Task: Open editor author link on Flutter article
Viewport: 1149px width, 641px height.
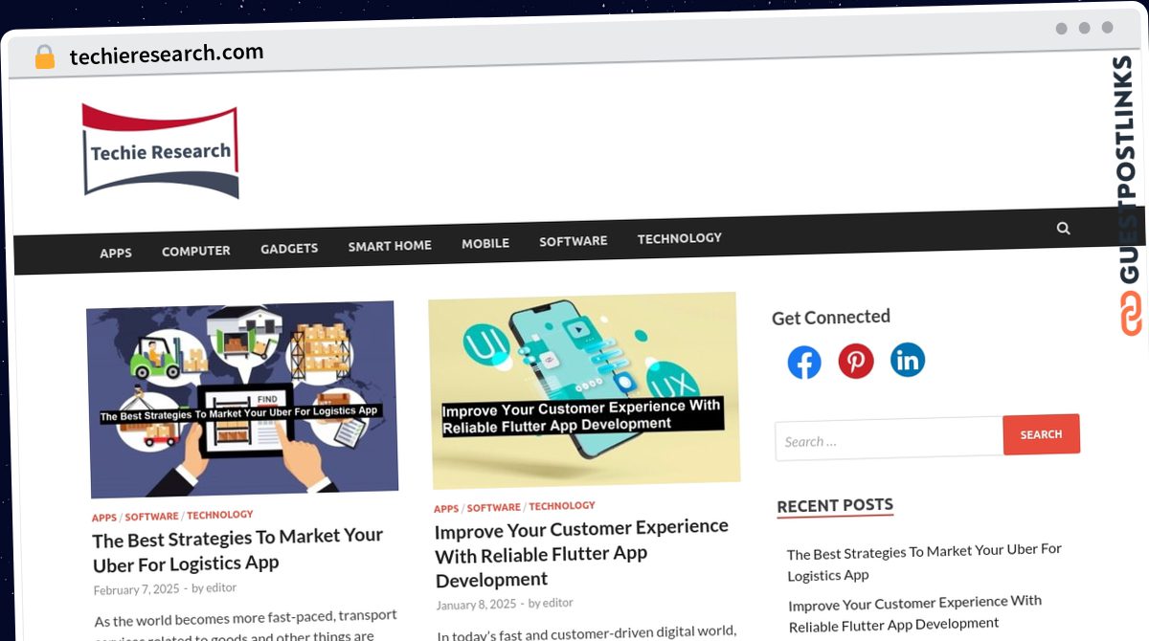Action: click(557, 603)
